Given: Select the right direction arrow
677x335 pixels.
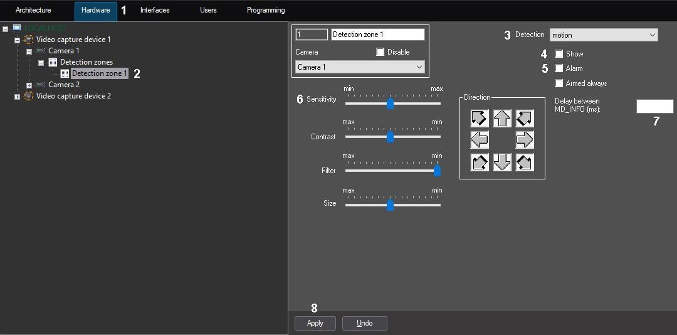Looking at the screenshot, I should point(525,139).
